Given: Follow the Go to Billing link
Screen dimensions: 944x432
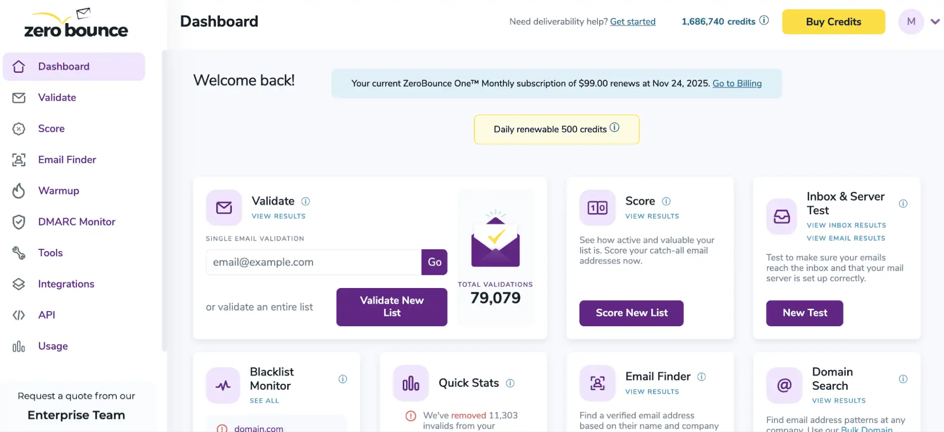Looking at the screenshot, I should [737, 84].
